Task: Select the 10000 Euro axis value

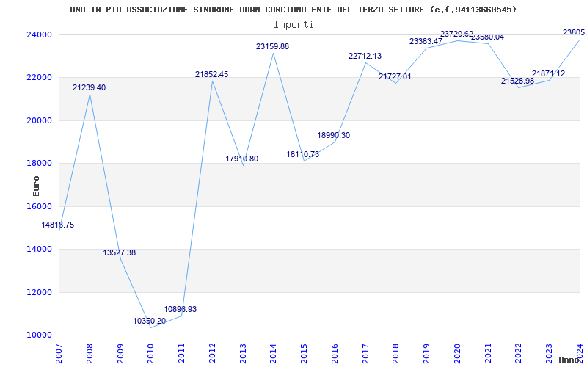Action: point(39,335)
